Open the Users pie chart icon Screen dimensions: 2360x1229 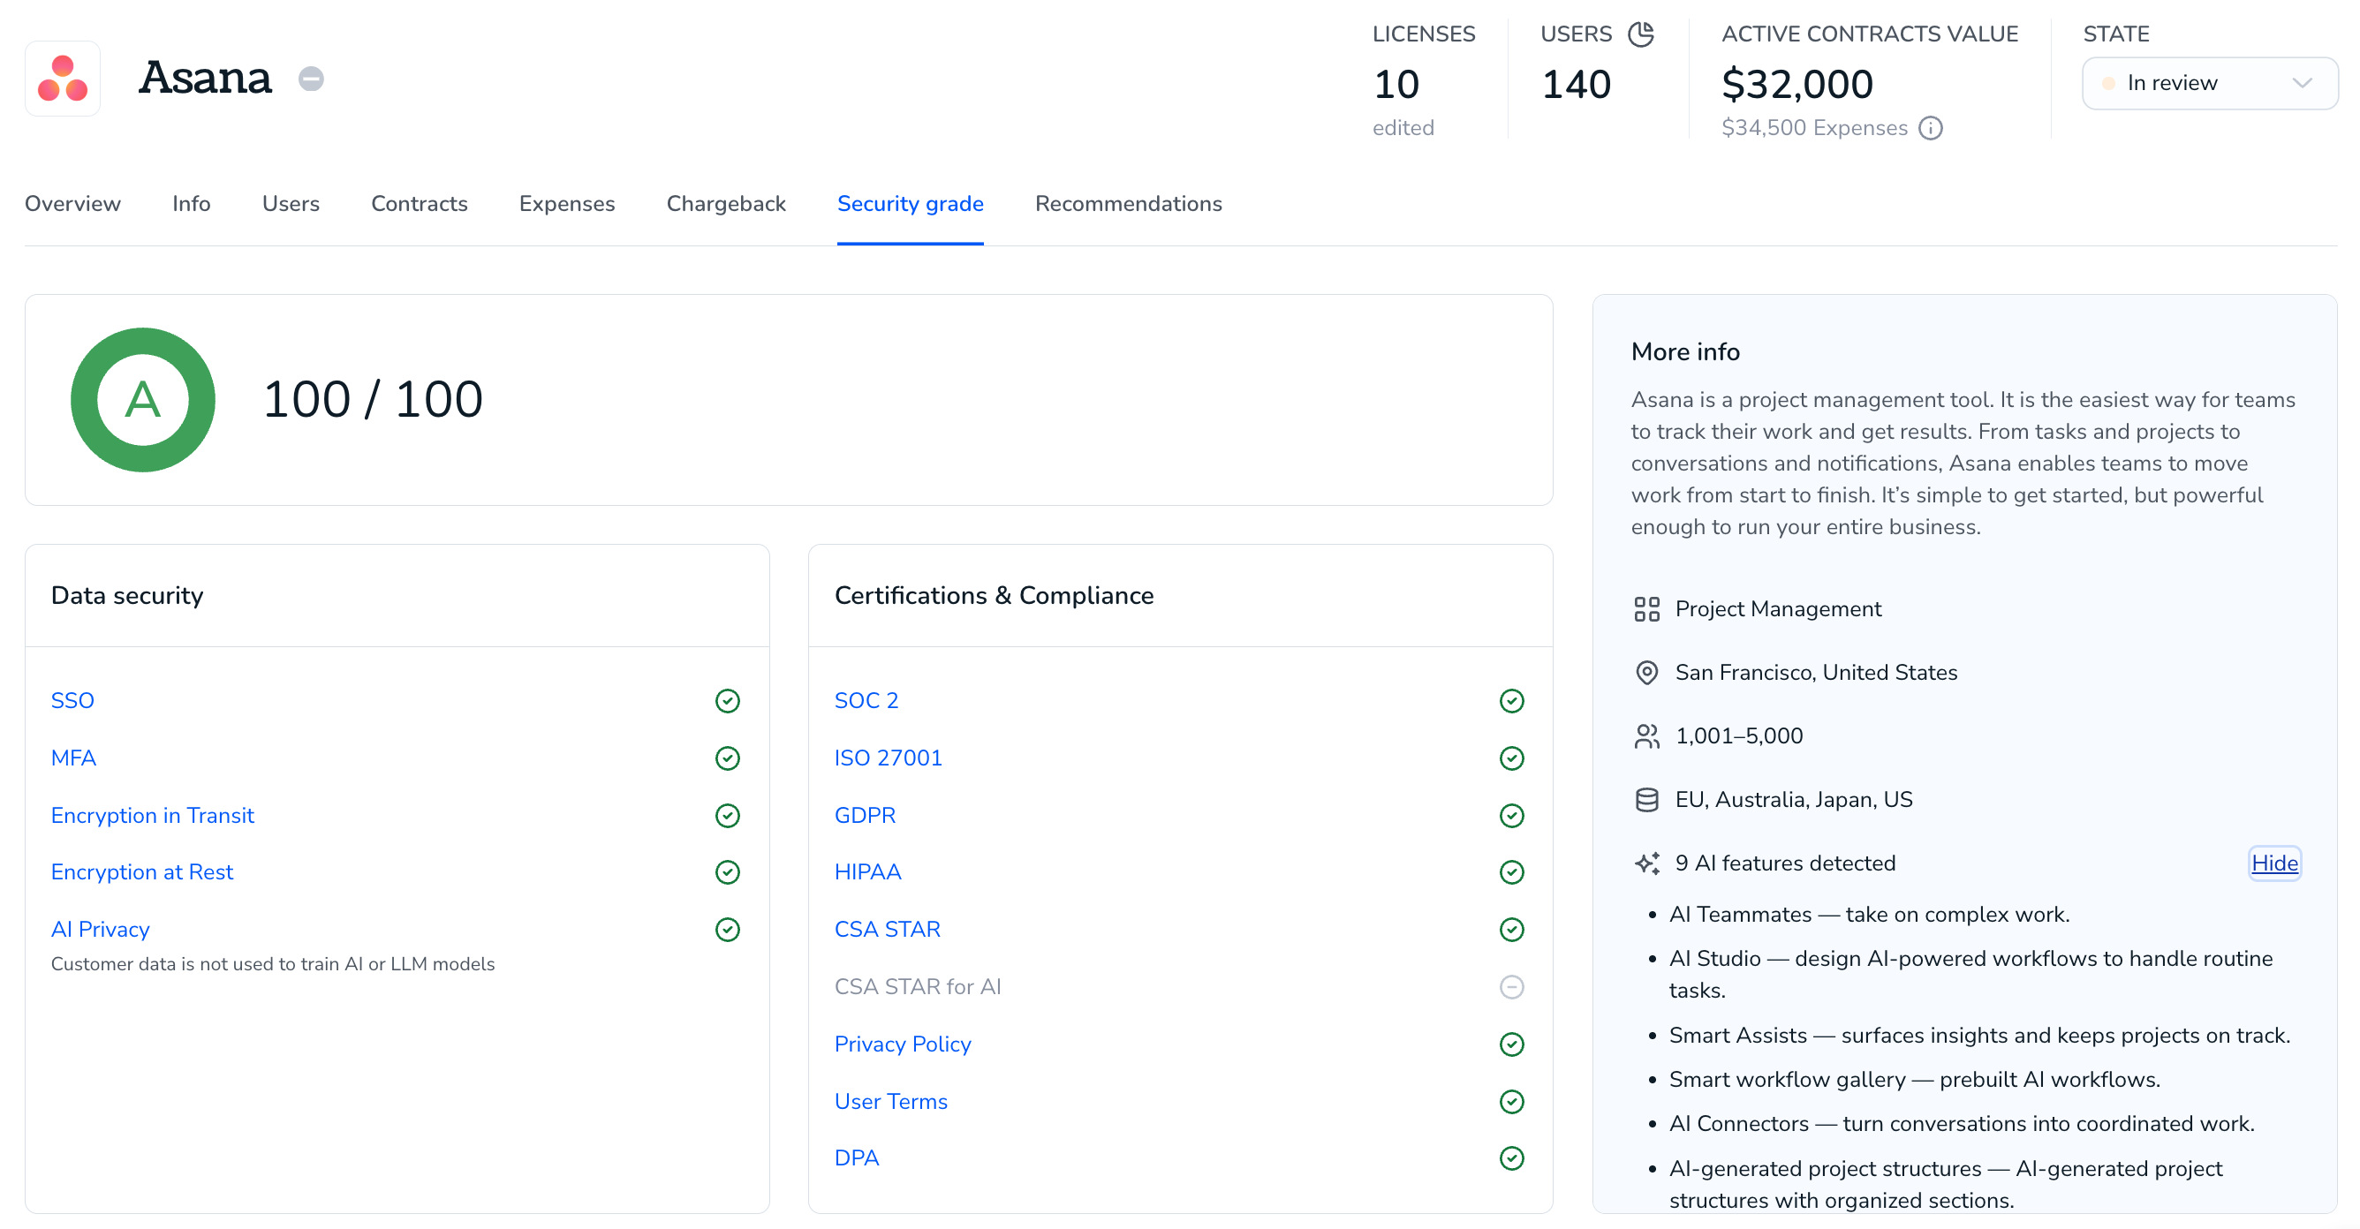point(1641,34)
